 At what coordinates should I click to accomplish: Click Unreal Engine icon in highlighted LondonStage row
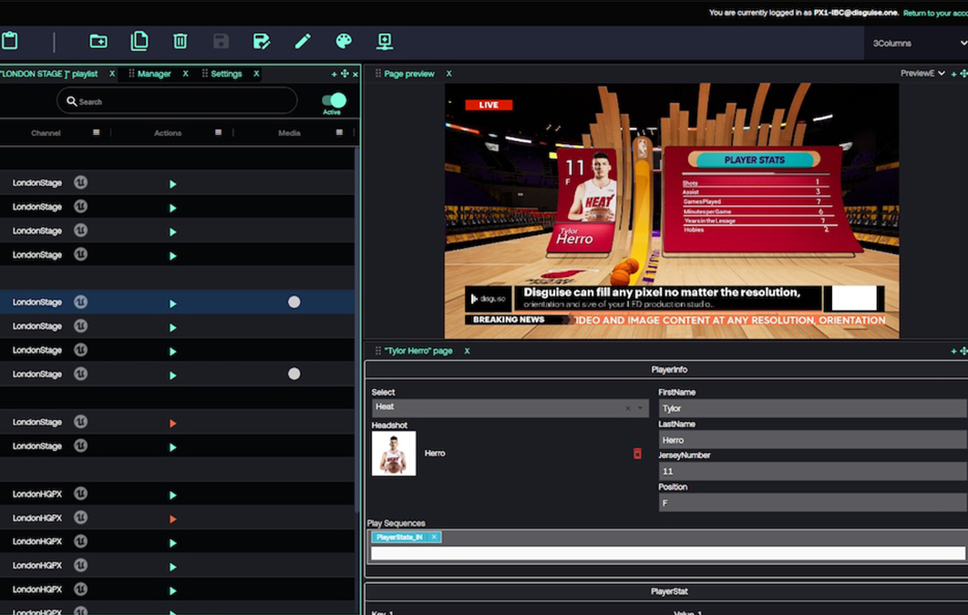click(x=81, y=302)
